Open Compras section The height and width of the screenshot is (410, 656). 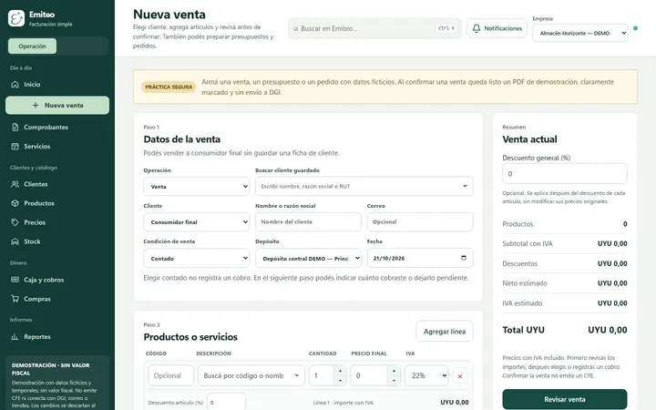click(57, 299)
